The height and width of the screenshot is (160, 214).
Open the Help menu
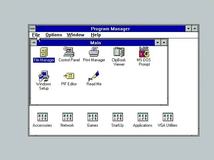(96, 35)
